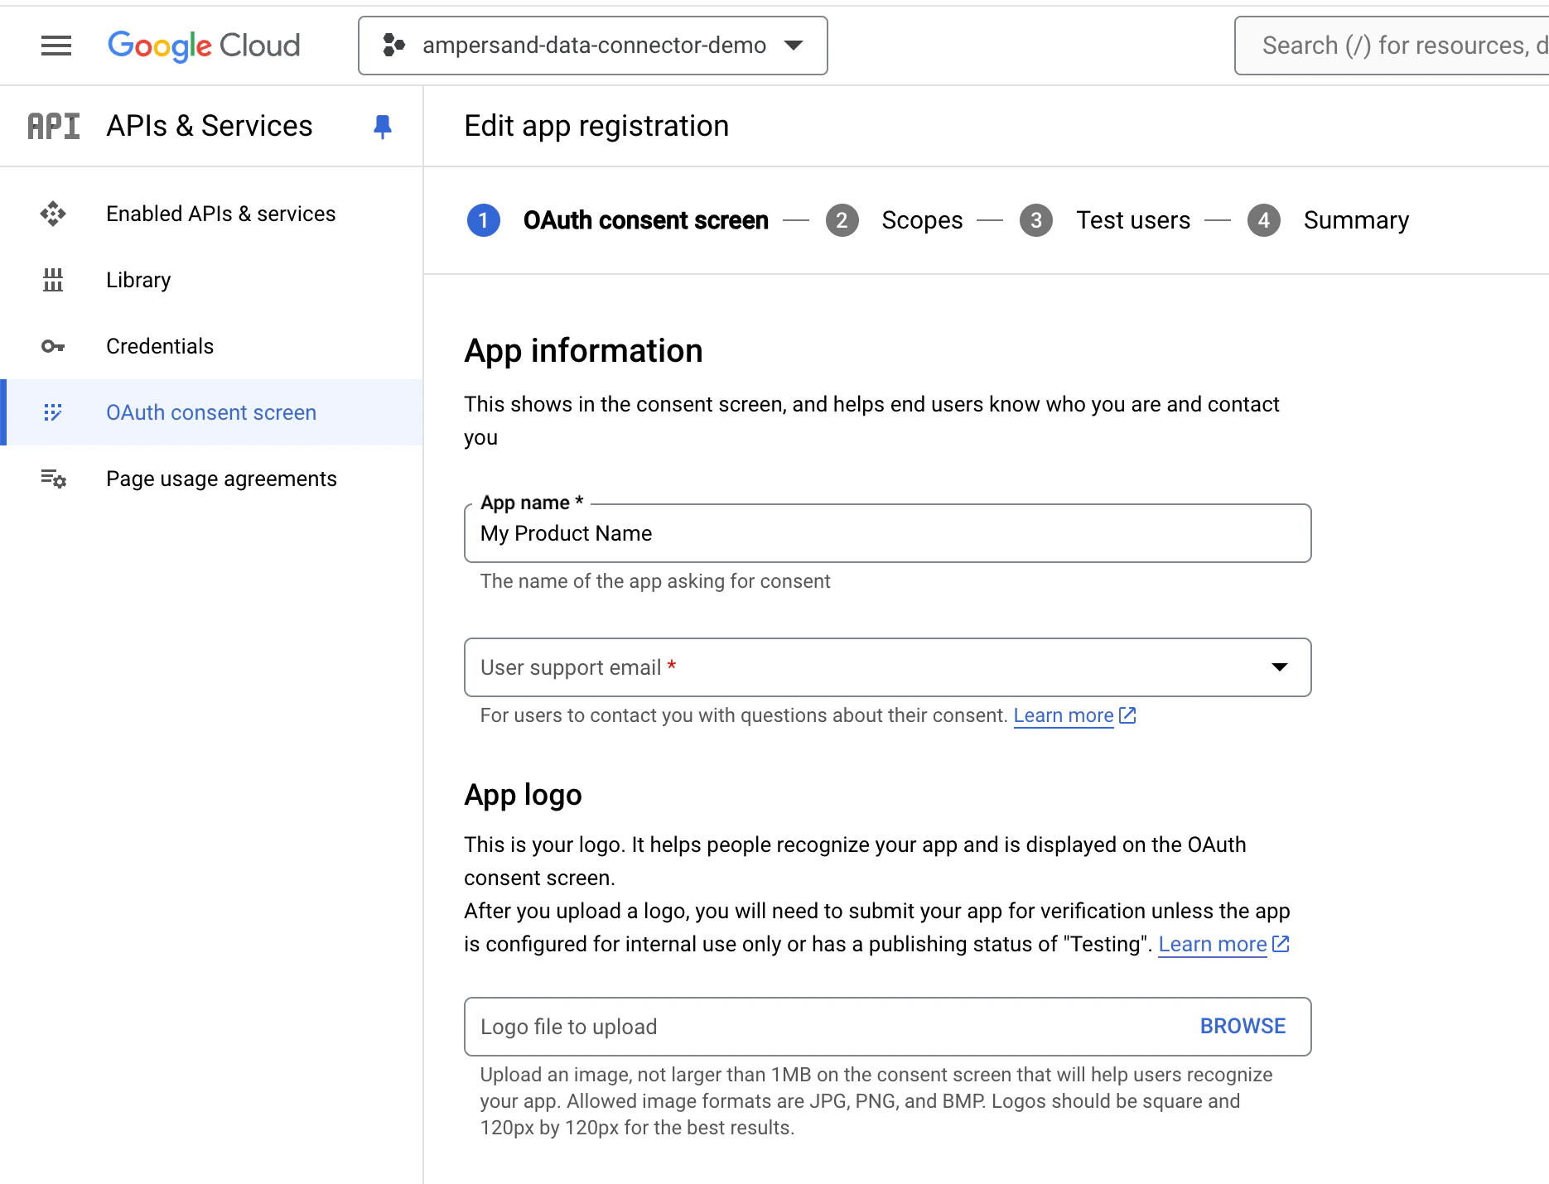Open the hamburger navigation menu

tap(56, 46)
